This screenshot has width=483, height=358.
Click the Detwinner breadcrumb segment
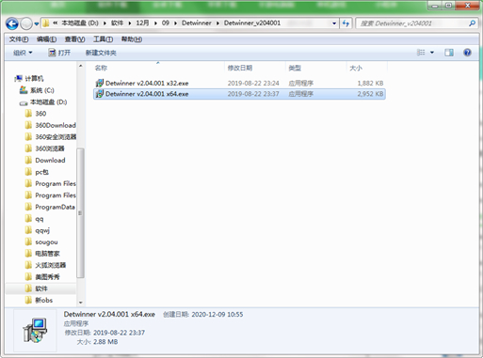pyautogui.click(x=197, y=23)
